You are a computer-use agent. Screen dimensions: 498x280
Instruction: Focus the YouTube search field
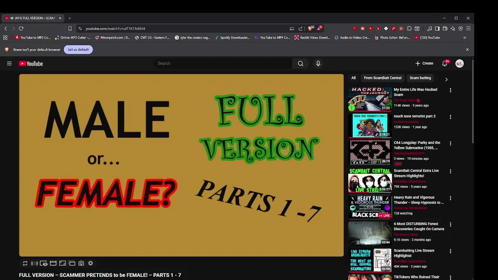[x=223, y=63]
